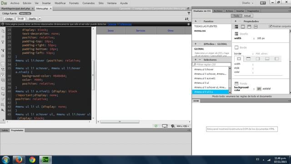Click the Sync Settings icon in title bar
This screenshot has height=164, width=291.
(x=263, y=3)
